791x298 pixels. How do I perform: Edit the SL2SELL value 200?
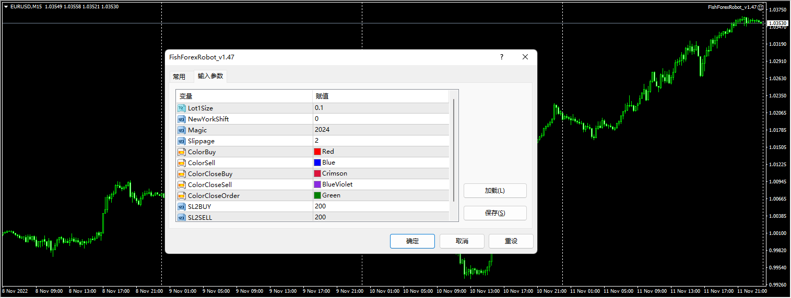(x=381, y=217)
